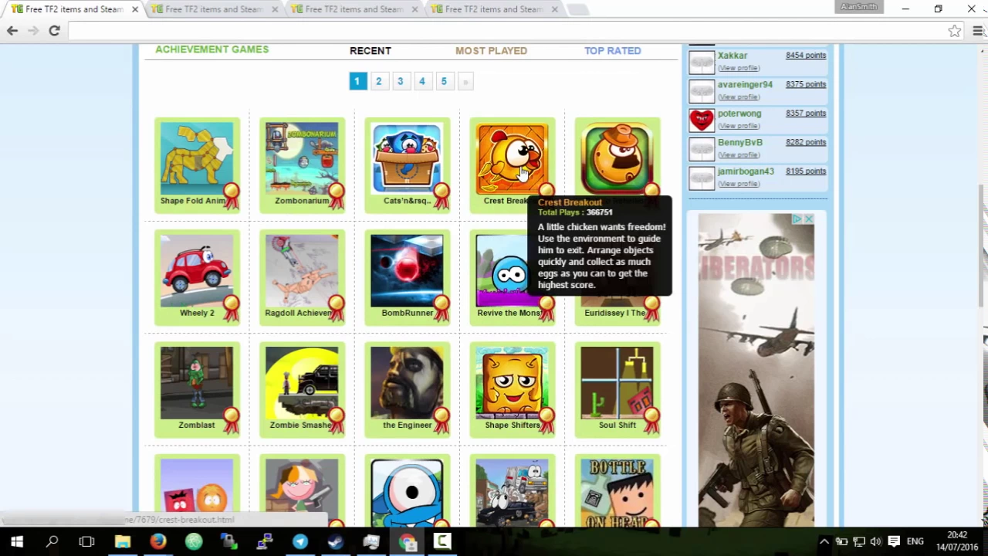Bookmark this page with the star icon
This screenshot has height=556, width=988.
[x=955, y=31]
